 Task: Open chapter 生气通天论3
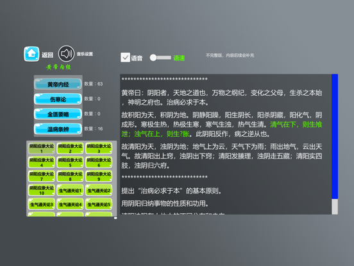coord(42,204)
